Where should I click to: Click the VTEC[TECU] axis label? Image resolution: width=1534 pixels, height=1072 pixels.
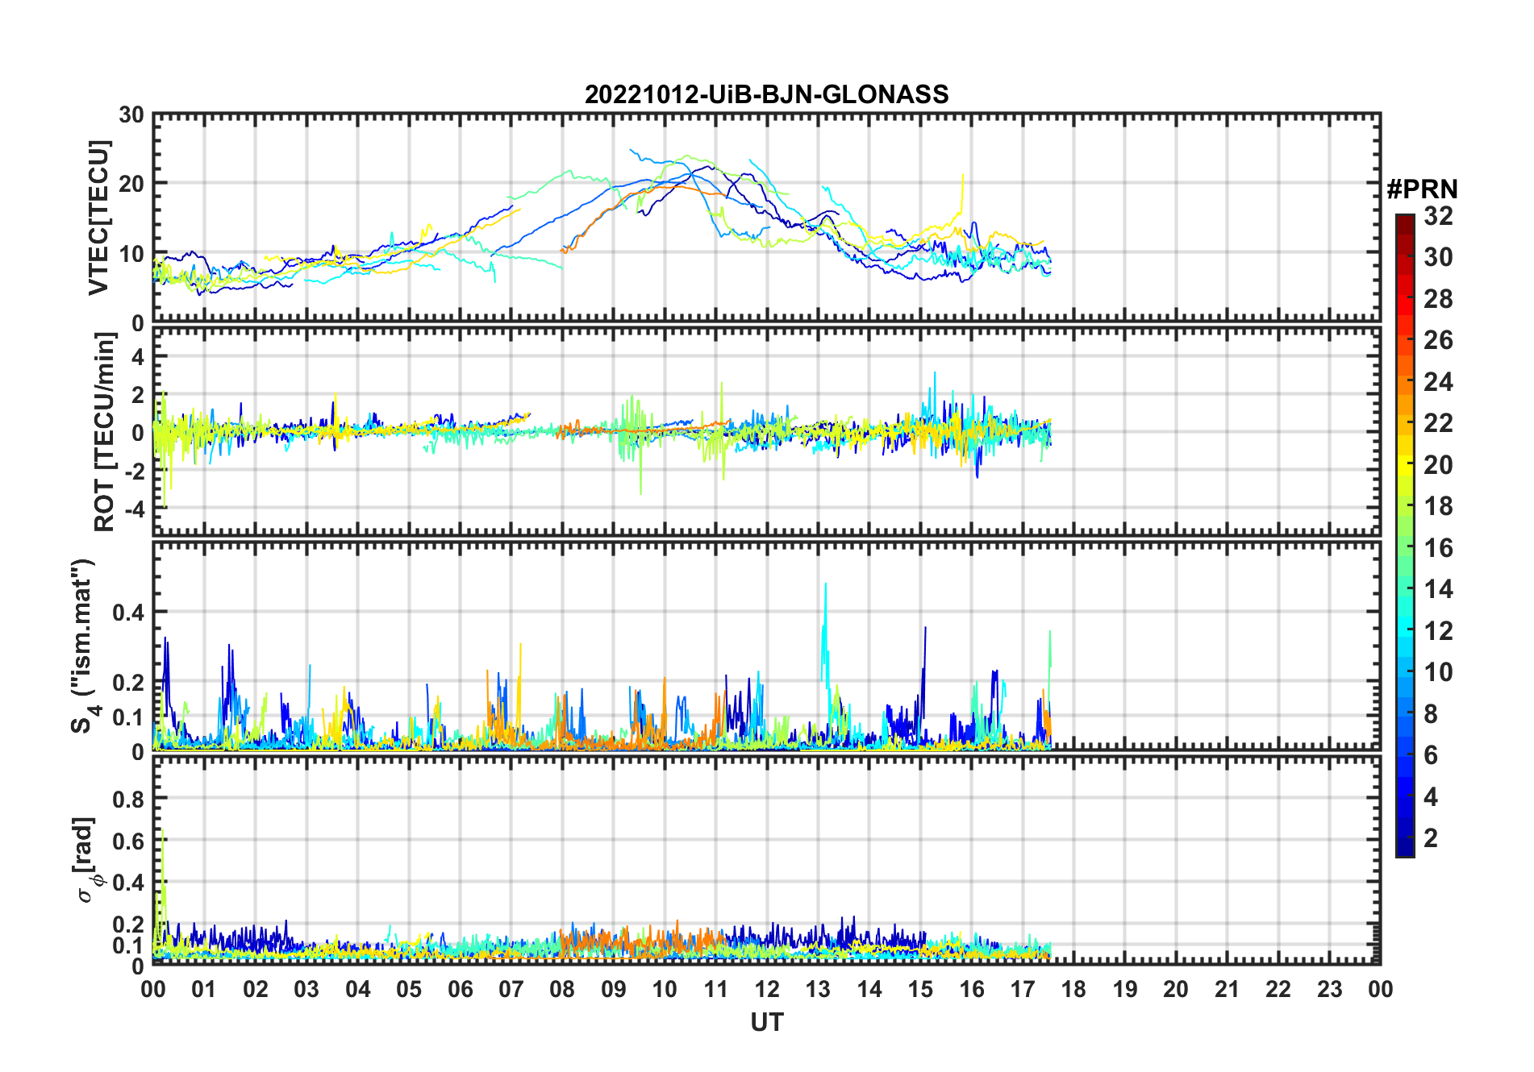[98, 218]
